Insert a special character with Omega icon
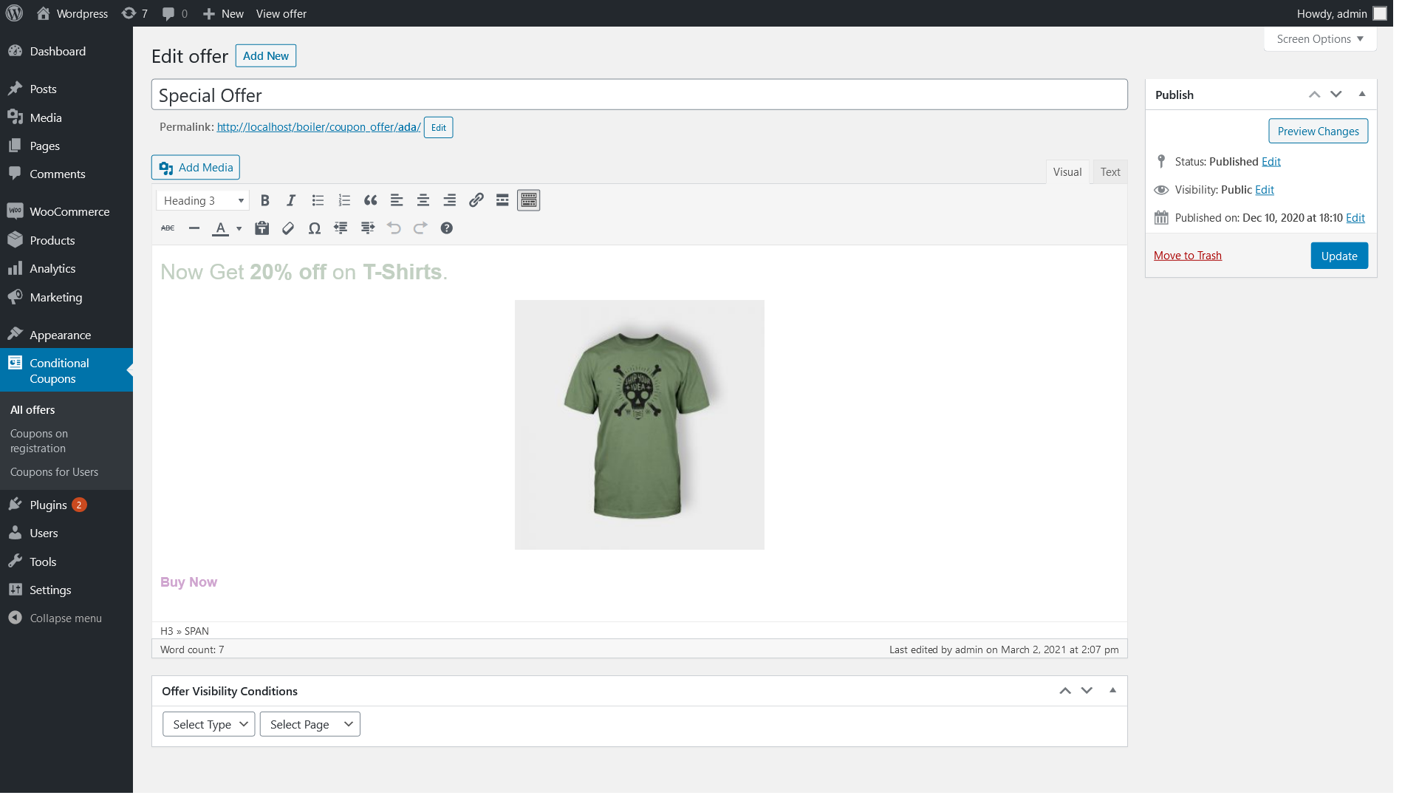 [x=314, y=228]
